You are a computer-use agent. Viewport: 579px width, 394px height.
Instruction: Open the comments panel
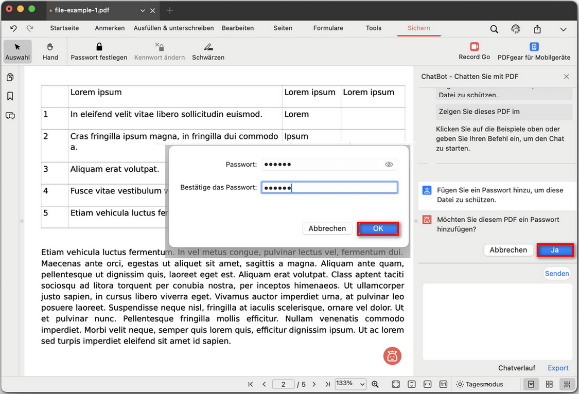coord(10,116)
